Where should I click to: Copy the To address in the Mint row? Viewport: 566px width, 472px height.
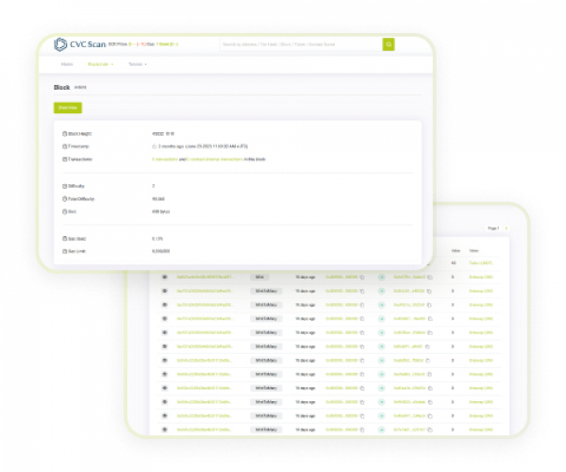(429, 278)
